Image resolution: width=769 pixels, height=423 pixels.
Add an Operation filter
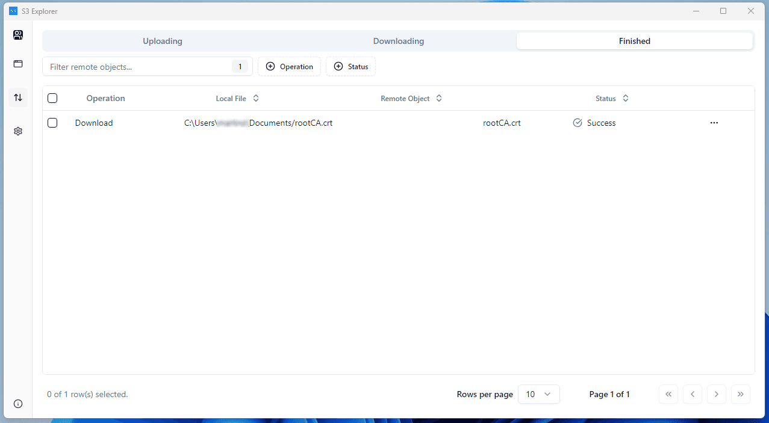(289, 66)
